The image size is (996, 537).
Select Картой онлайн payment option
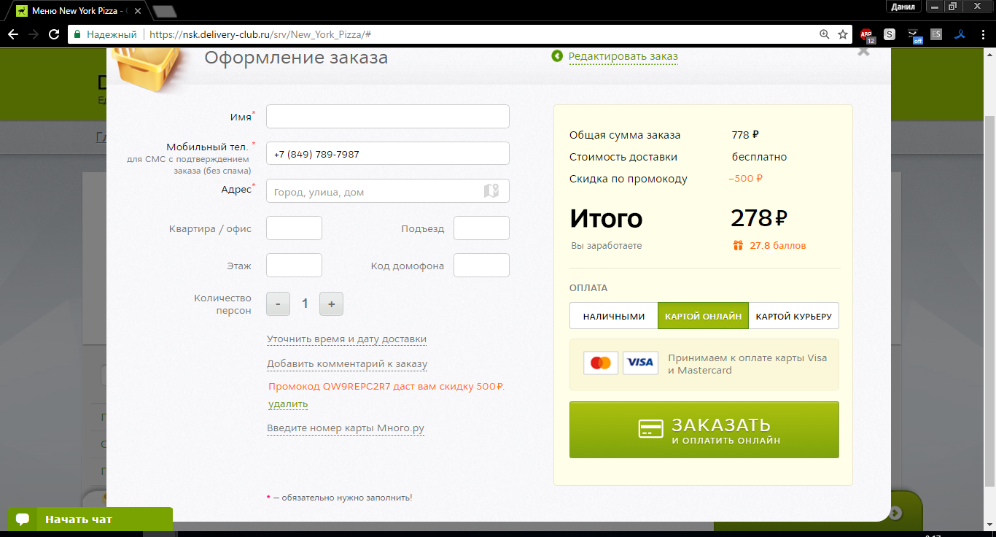(703, 316)
